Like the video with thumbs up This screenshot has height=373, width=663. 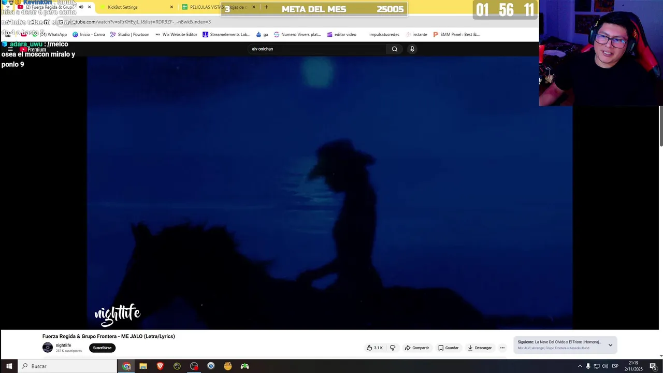[x=374, y=348]
